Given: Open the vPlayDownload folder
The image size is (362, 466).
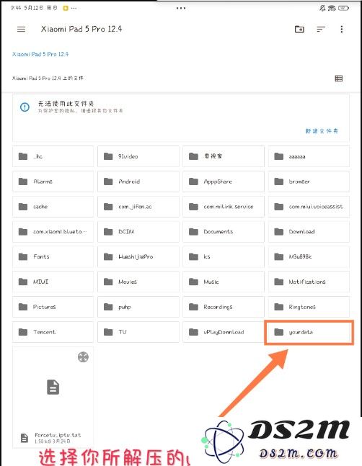Looking at the screenshot, I should (224, 332).
